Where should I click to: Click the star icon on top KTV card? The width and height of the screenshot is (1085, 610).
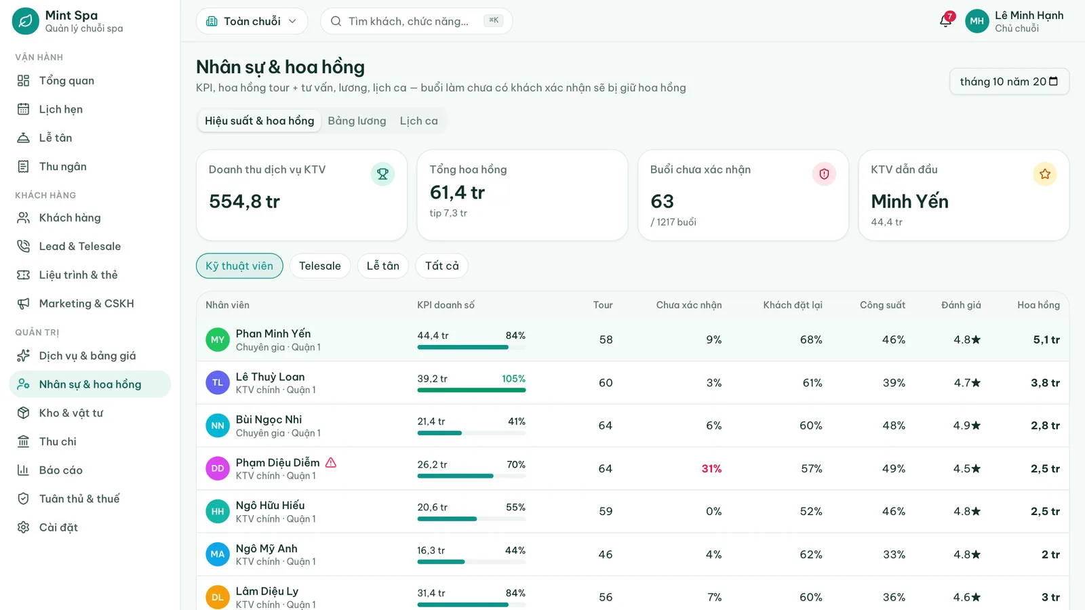click(1045, 174)
